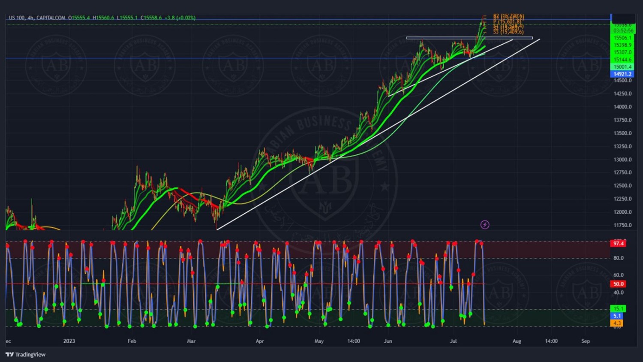The height and width of the screenshot is (362, 643).
Task: Click the 13250.0 price axis value
Action: coord(623,146)
